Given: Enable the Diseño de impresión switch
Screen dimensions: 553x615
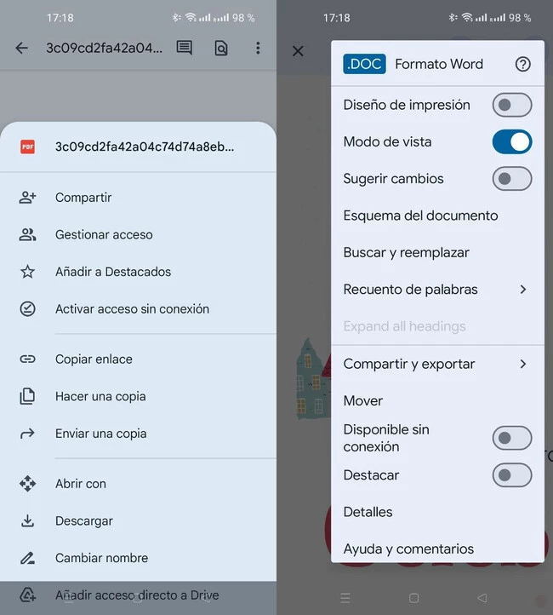Looking at the screenshot, I should (x=511, y=105).
